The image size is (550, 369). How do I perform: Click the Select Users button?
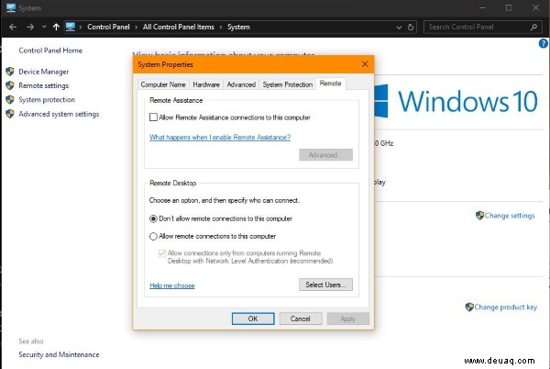[325, 285]
